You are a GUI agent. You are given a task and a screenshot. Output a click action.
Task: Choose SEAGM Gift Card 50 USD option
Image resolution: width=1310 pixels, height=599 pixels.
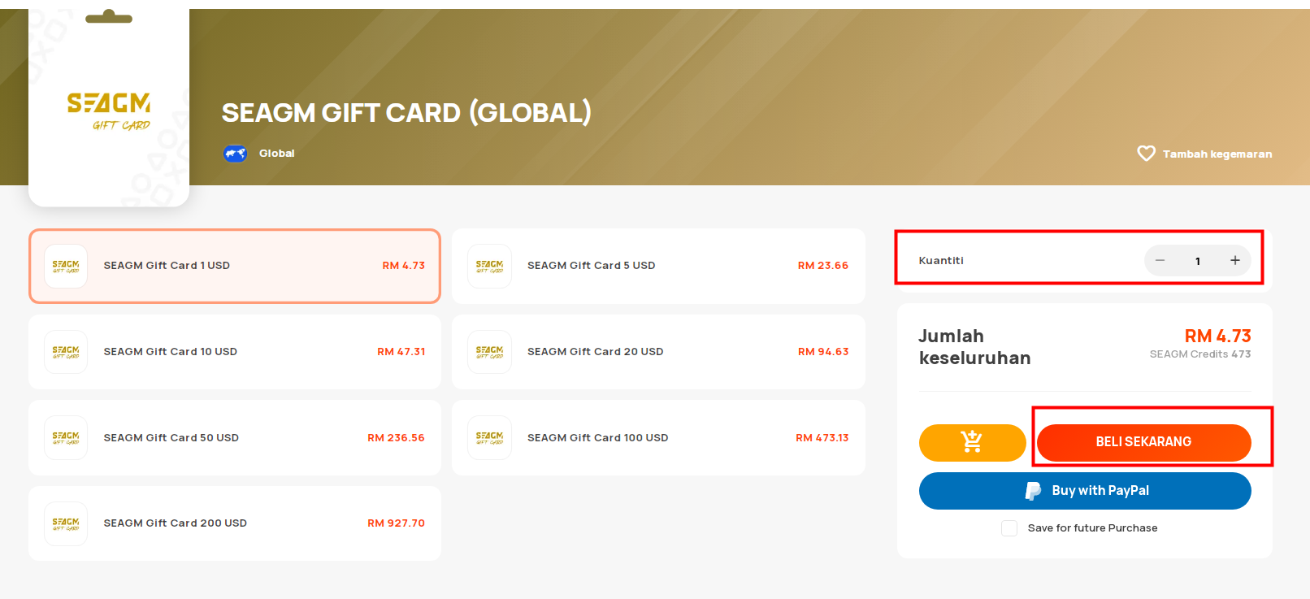235,437
